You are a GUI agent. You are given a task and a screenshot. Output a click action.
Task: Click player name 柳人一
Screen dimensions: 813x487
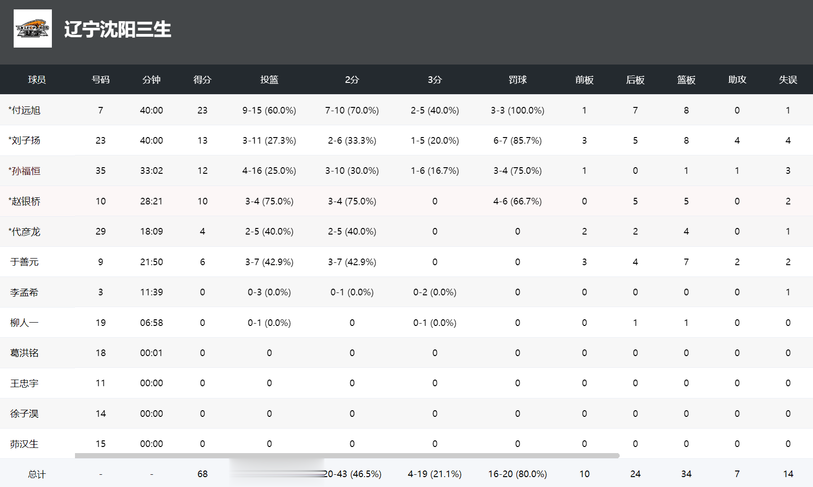tap(25, 323)
